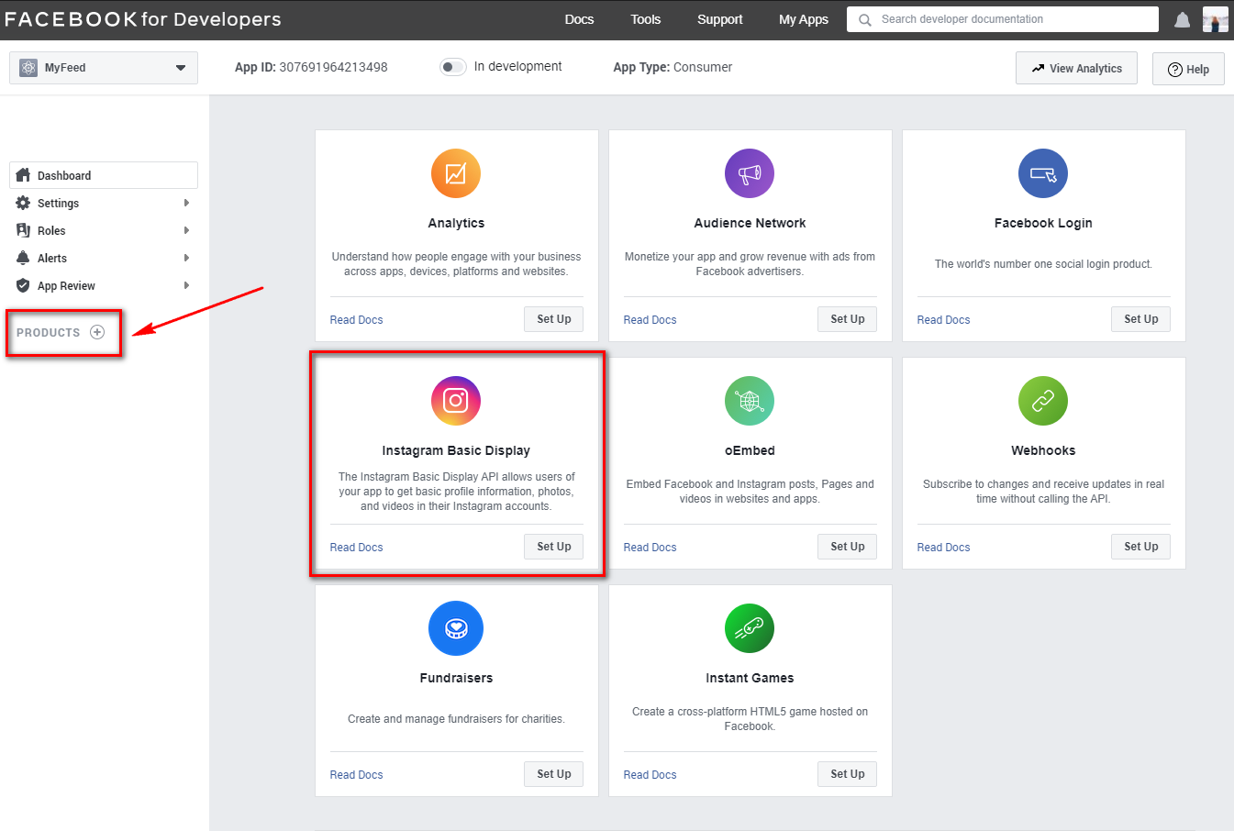Click the orange Analytics chart icon
This screenshot has width=1234, height=831.
(456, 173)
